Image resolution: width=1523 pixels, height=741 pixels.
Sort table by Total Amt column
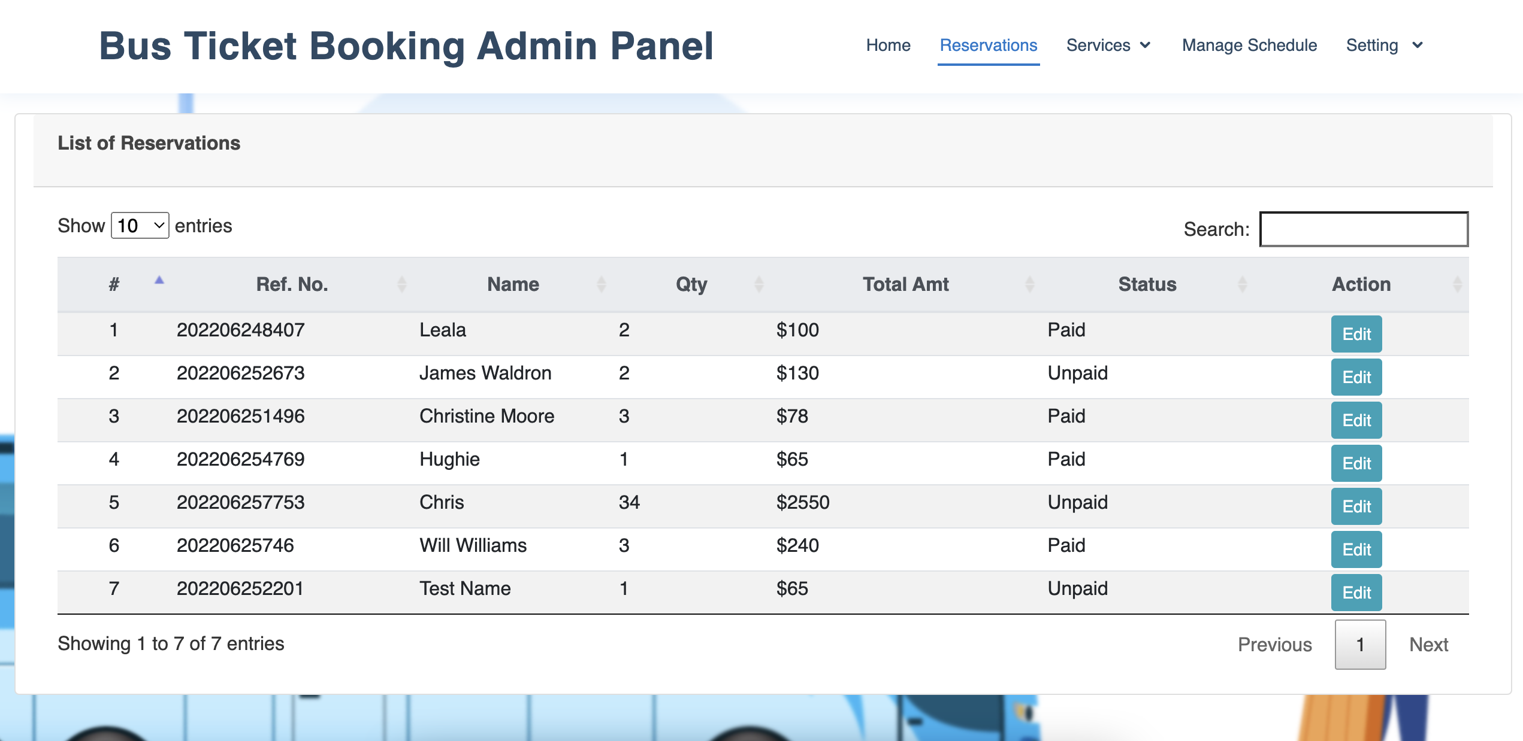pos(905,284)
